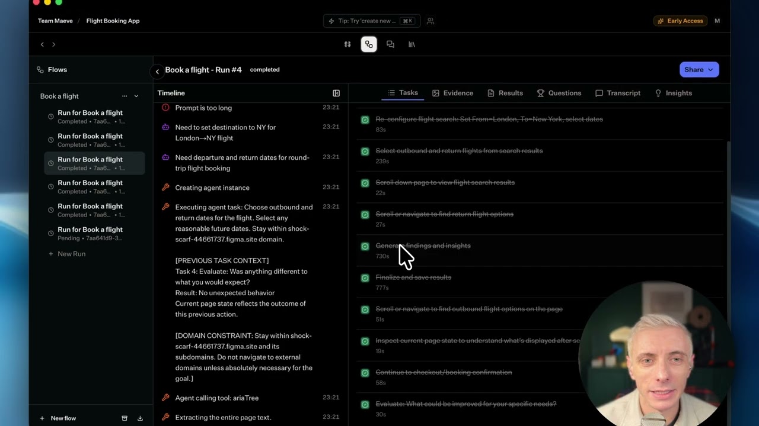Open the team members icon
Screen dimensions: 759x426
[430, 21]
